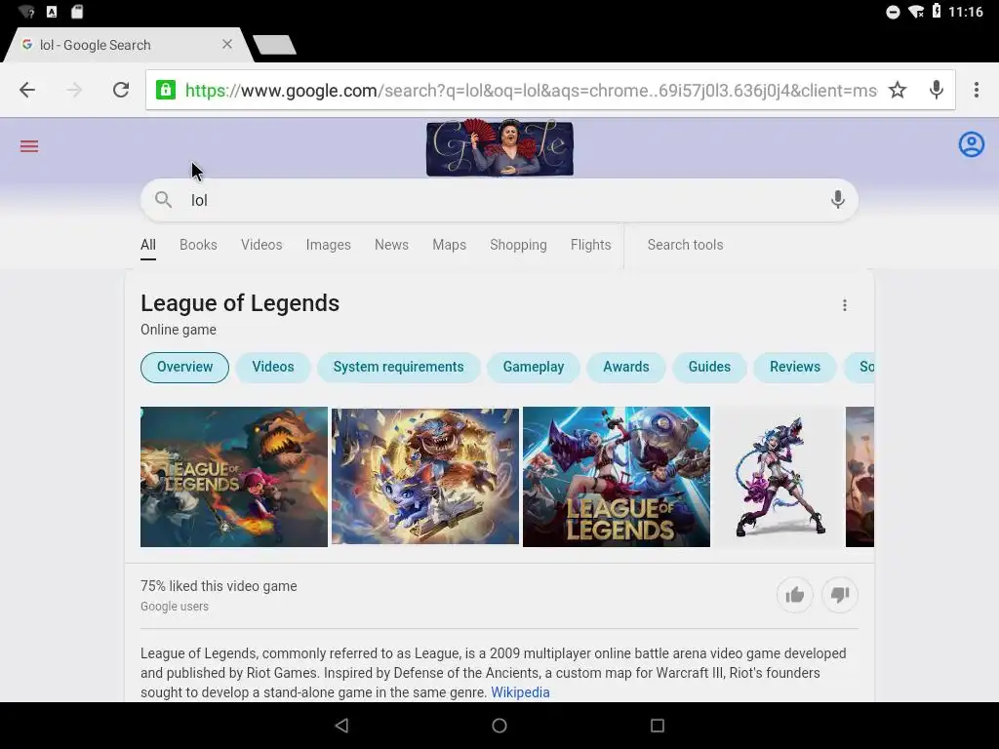The image size is (999, 749).
Task: Close the lol - Google Search tab
Action: pos(226,44)
